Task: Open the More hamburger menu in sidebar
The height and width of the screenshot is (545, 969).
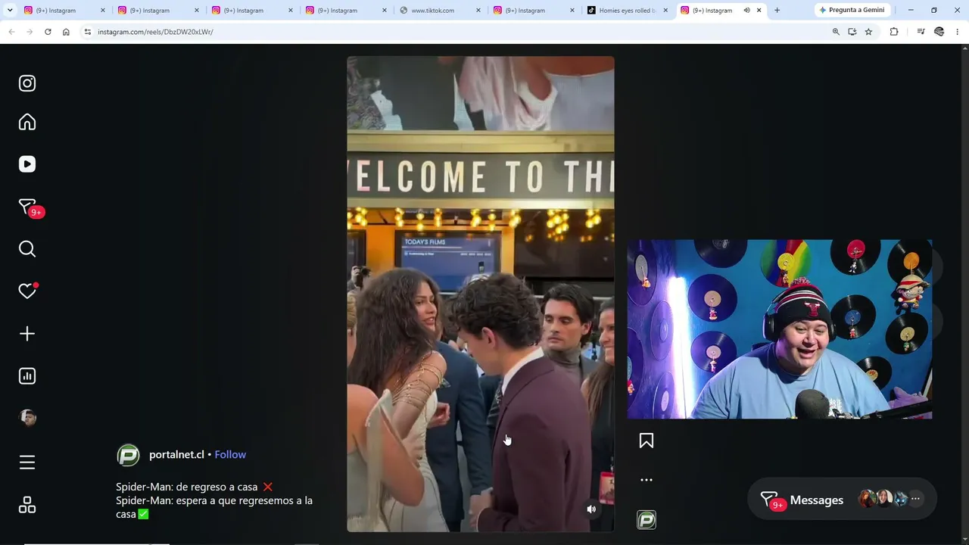Action: click(27, 462)
